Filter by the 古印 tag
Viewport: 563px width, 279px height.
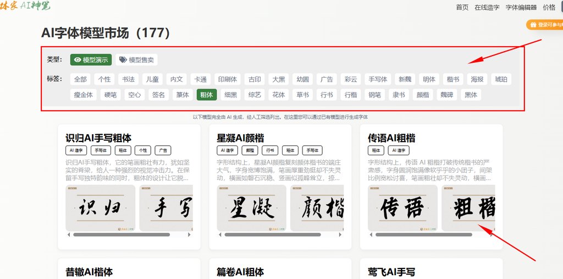[255, 79]
